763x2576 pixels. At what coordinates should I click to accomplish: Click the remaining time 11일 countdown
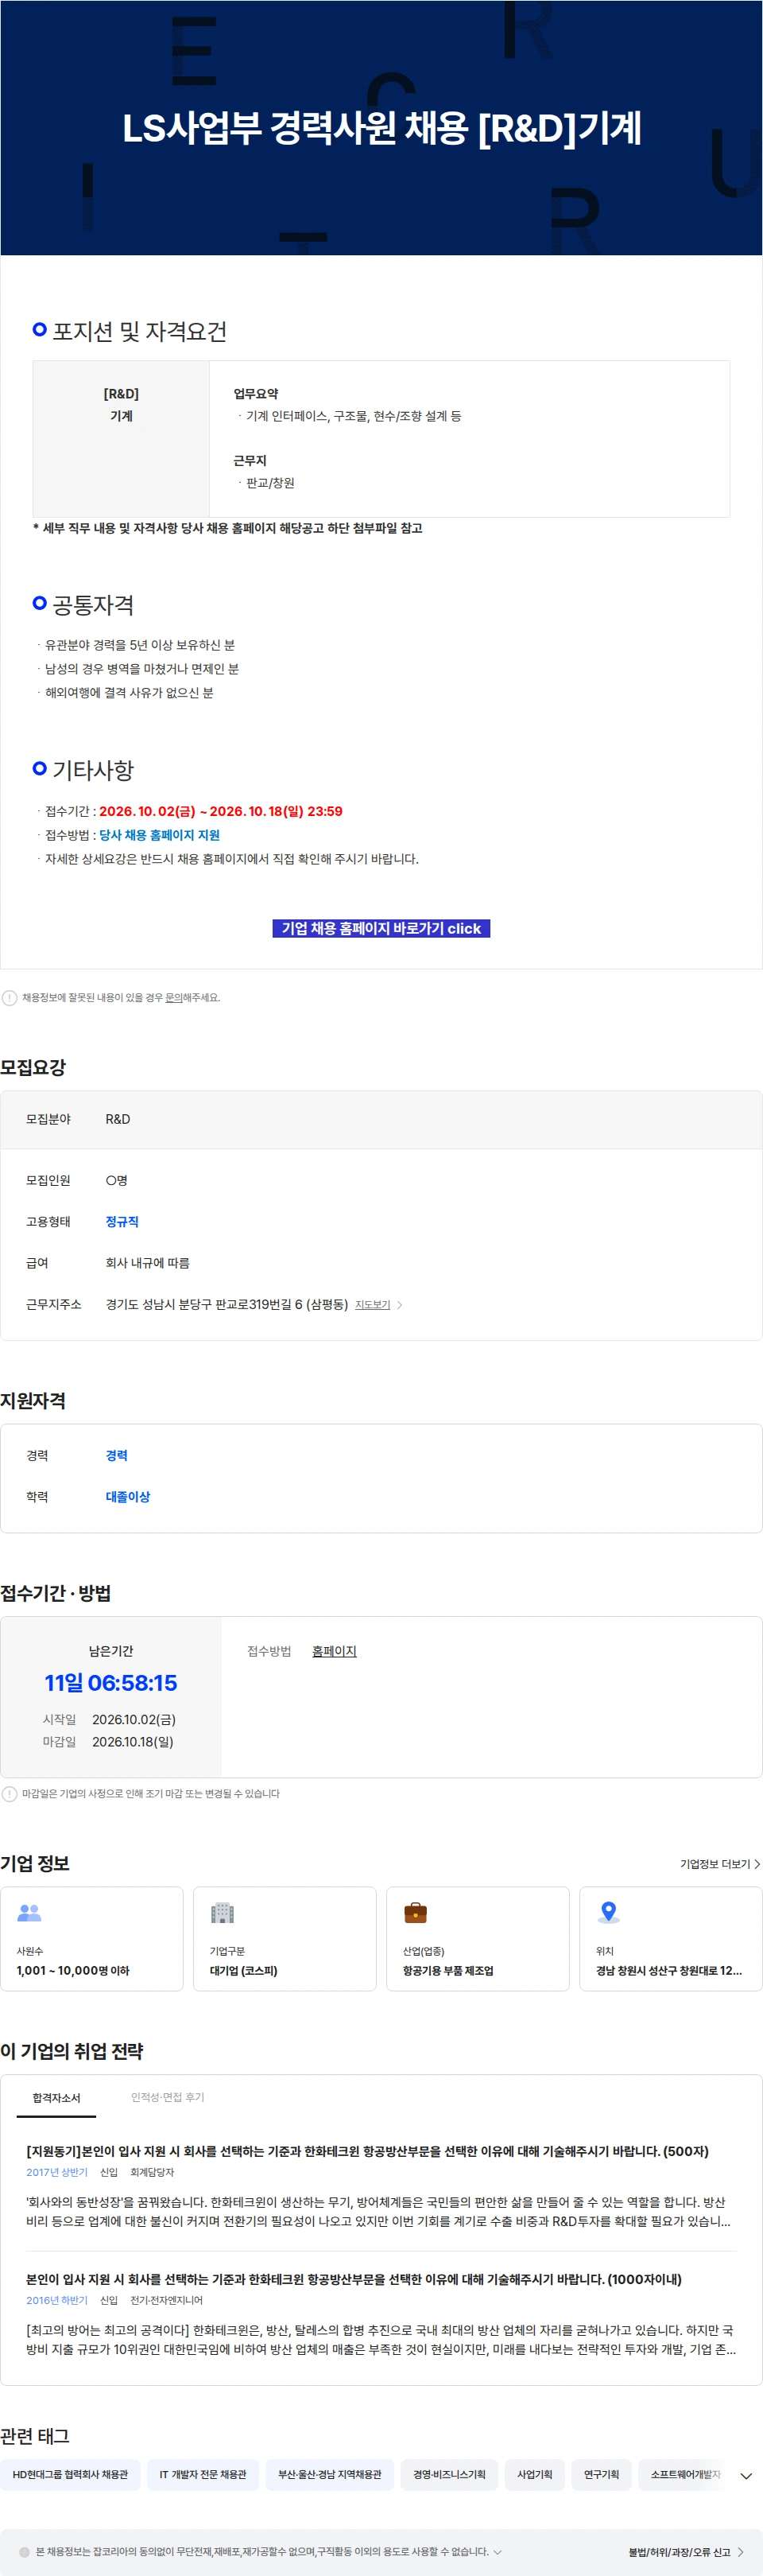coord(111,1682)
